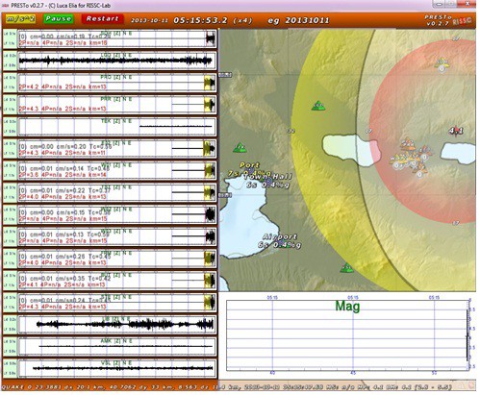Click the Port target site label
Image resolution: width=480 pixels, height=395 pixels.
(249, 165)
